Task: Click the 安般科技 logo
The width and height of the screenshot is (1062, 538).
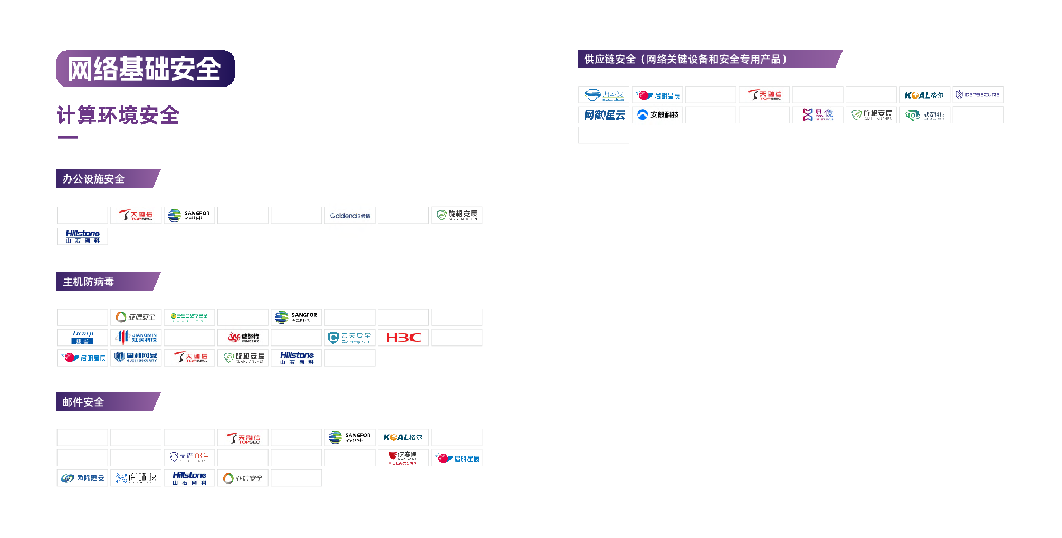Action: (657, 115)
